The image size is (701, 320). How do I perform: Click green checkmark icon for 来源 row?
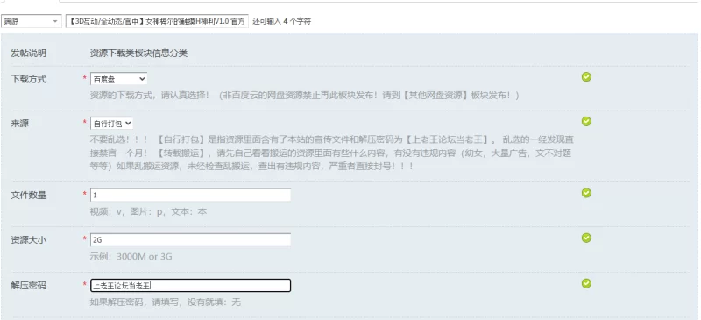pos(586,121)
